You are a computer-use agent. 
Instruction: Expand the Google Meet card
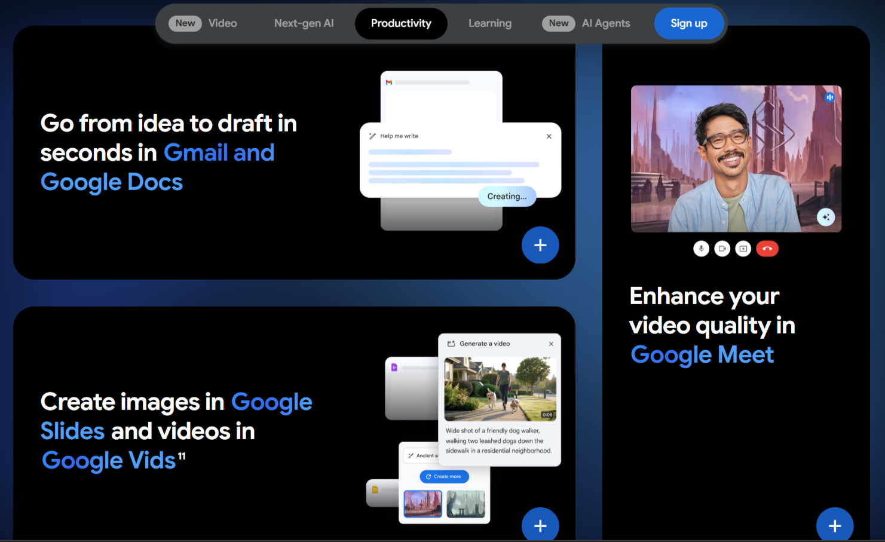point(835,525)
